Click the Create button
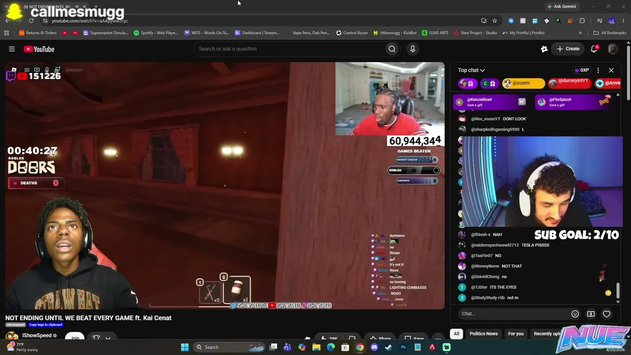 [x=568, y=49]
